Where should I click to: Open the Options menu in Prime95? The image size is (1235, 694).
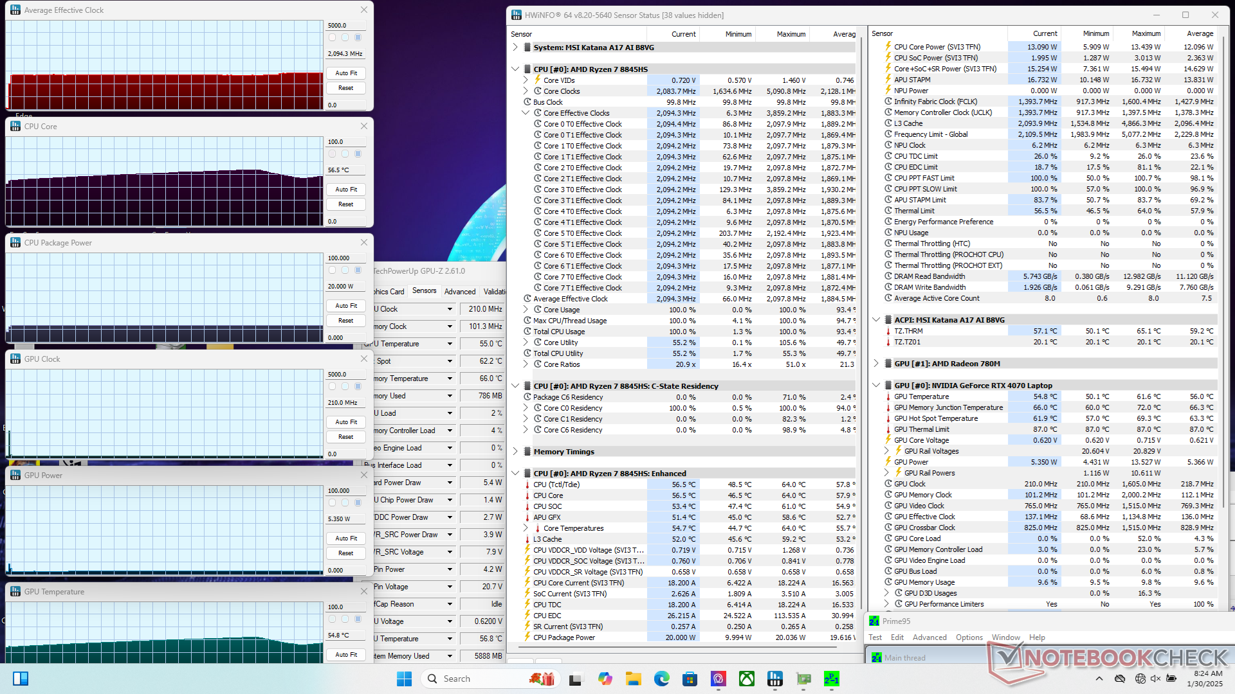click(x=969, y=637)
